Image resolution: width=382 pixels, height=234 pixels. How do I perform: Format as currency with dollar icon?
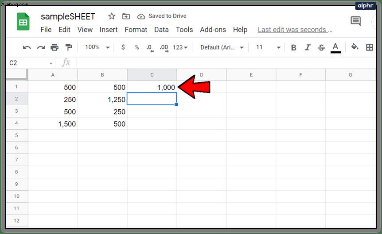[x=123, y=47]
